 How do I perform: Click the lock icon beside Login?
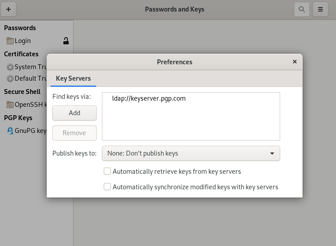(x=66, y=41)
